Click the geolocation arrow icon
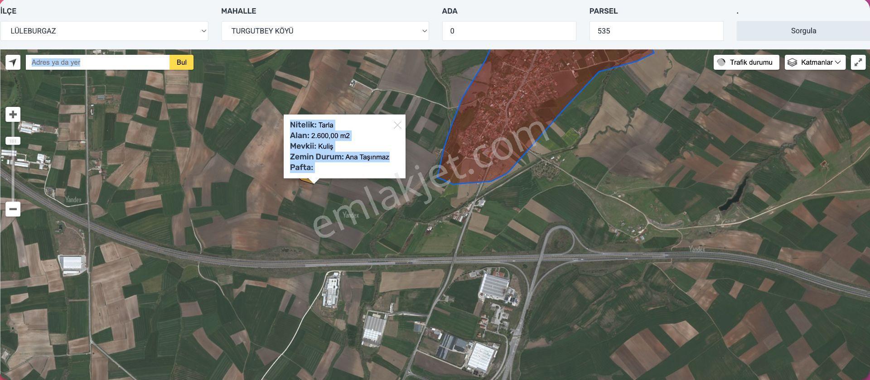The height and width of the screenshot is (380, 870). [13, 63]
